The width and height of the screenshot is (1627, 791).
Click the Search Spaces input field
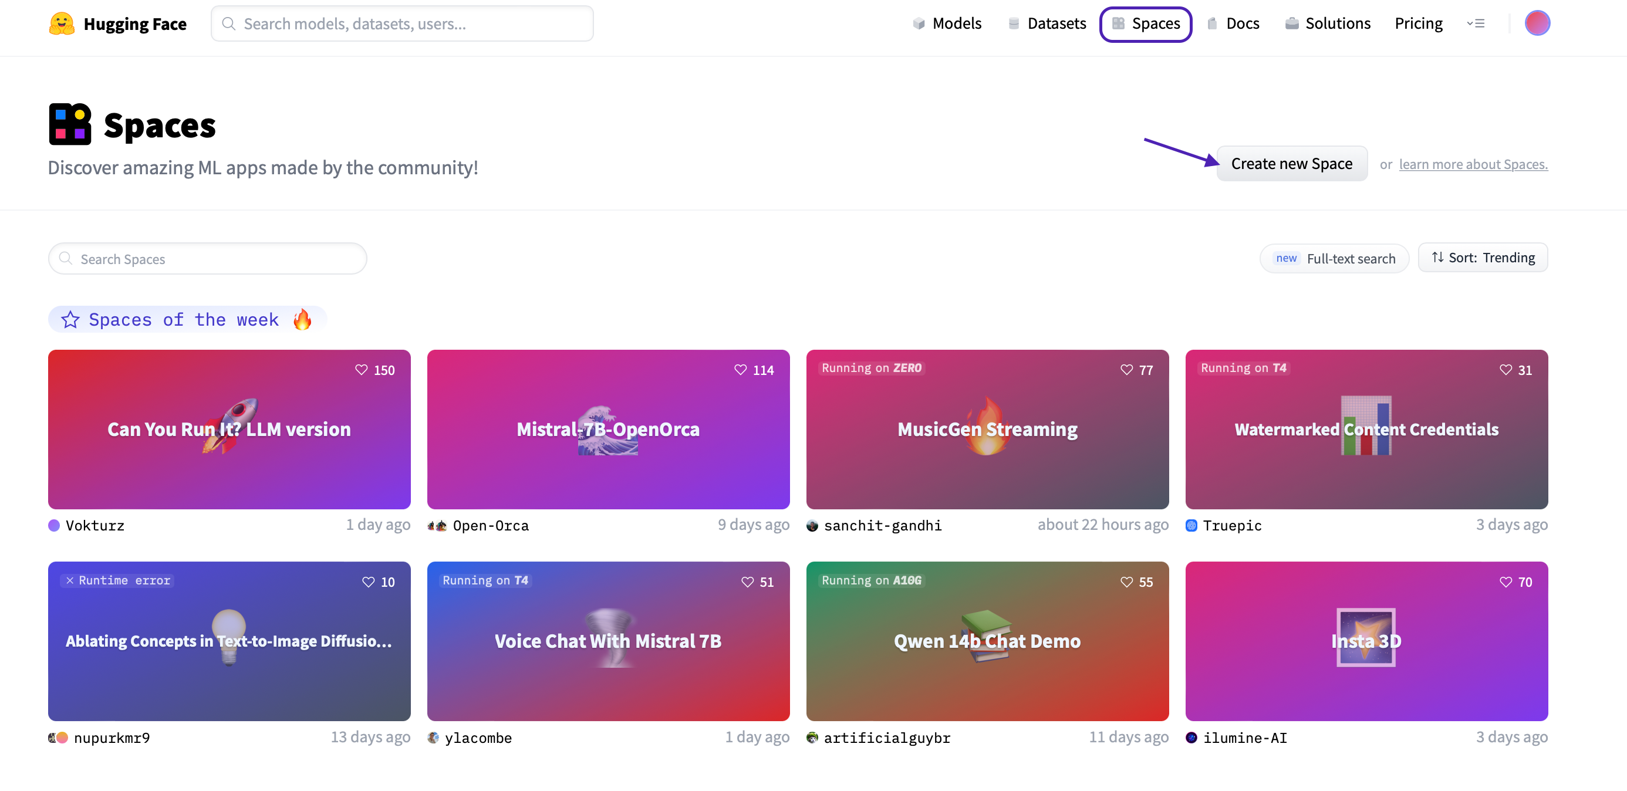[x=207, y=258]
